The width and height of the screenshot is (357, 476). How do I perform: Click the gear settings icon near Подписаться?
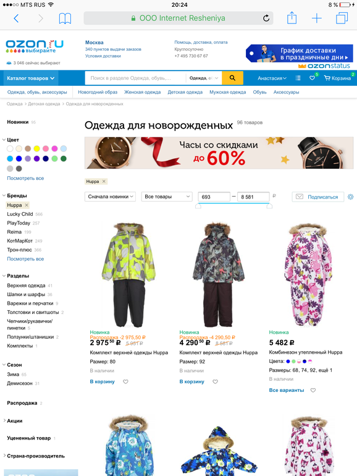(350, 197)
